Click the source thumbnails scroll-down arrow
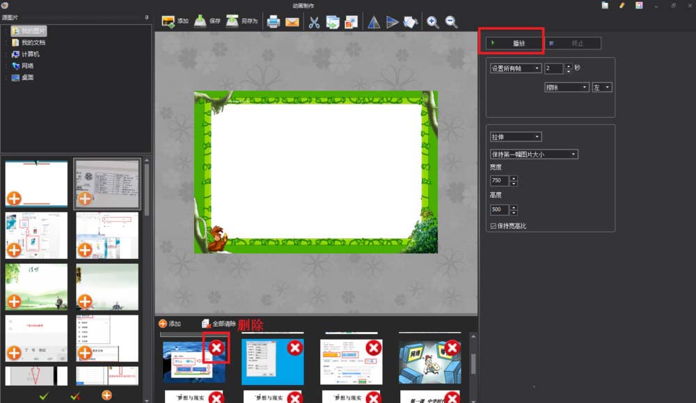696x403 pixels. pos(146,400)
